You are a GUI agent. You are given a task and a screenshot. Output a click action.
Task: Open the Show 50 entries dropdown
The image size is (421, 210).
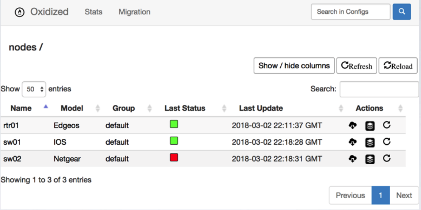coord(34,89)
